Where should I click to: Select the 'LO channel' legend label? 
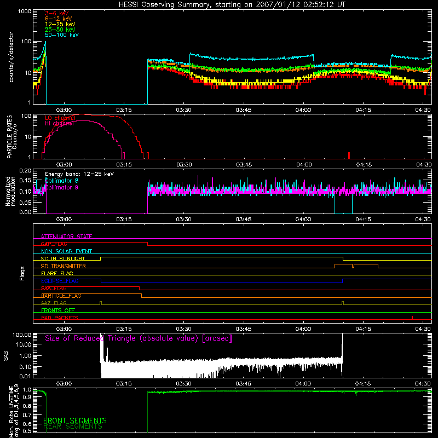(x=60, y=118)
